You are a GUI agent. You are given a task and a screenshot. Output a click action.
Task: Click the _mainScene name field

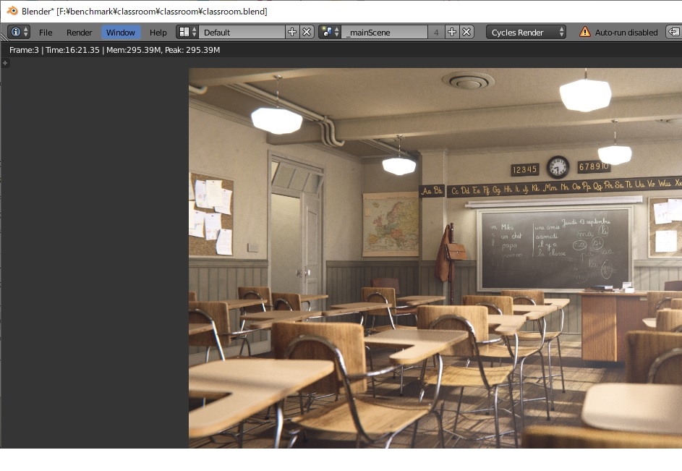(385, 33)
